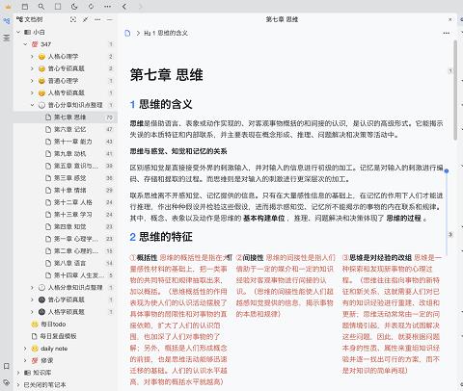This screenshot has height=391, width=463.
Task: Expand the 人格学硕真题 folder
Action: [32, 312]
